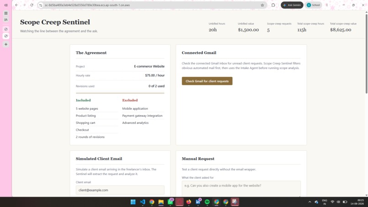Open Spotify from the taskbar

(207, 202)
